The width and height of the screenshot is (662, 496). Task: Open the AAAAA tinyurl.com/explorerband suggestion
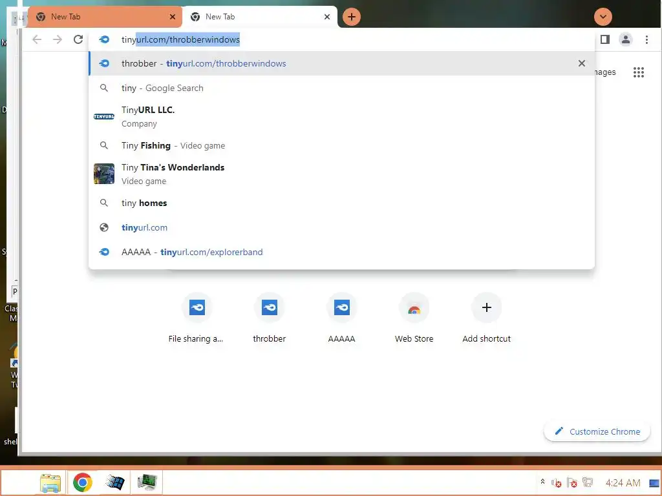[x=341, y=252]
